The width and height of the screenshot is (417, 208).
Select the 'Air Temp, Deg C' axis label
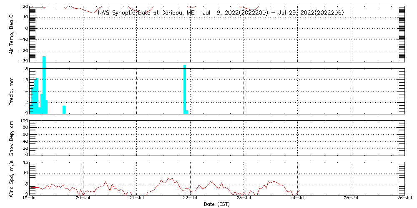point(11,34)
